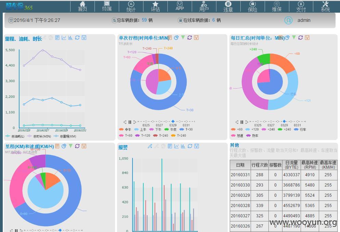Pause the 单次行程 timeline playback
Screen dimensions: 340x232
coord(130,122)
